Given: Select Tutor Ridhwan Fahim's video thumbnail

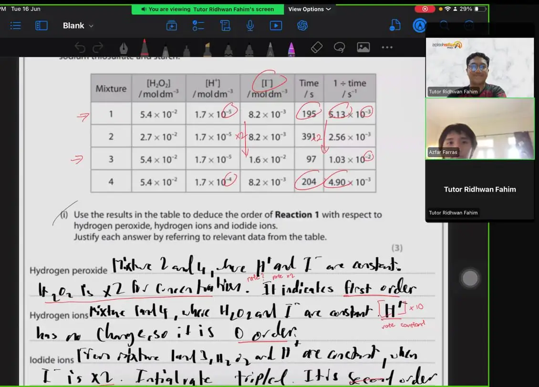Looking at the screenshot, I should click(479, 67).
